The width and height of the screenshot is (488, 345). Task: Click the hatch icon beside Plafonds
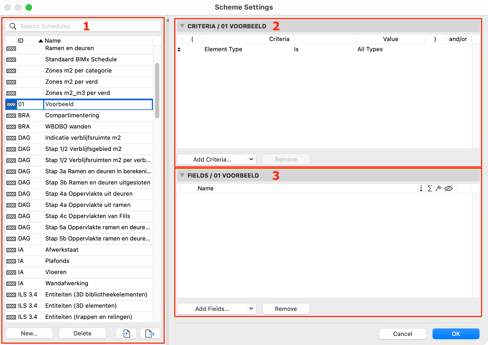click(x=11, y=261)
